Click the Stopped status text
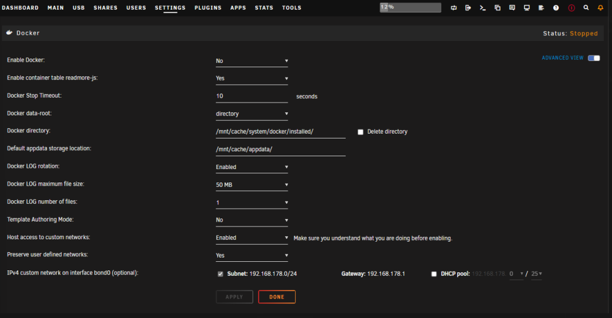The width and height of the screenshot is (612, 318). point(583,34)
